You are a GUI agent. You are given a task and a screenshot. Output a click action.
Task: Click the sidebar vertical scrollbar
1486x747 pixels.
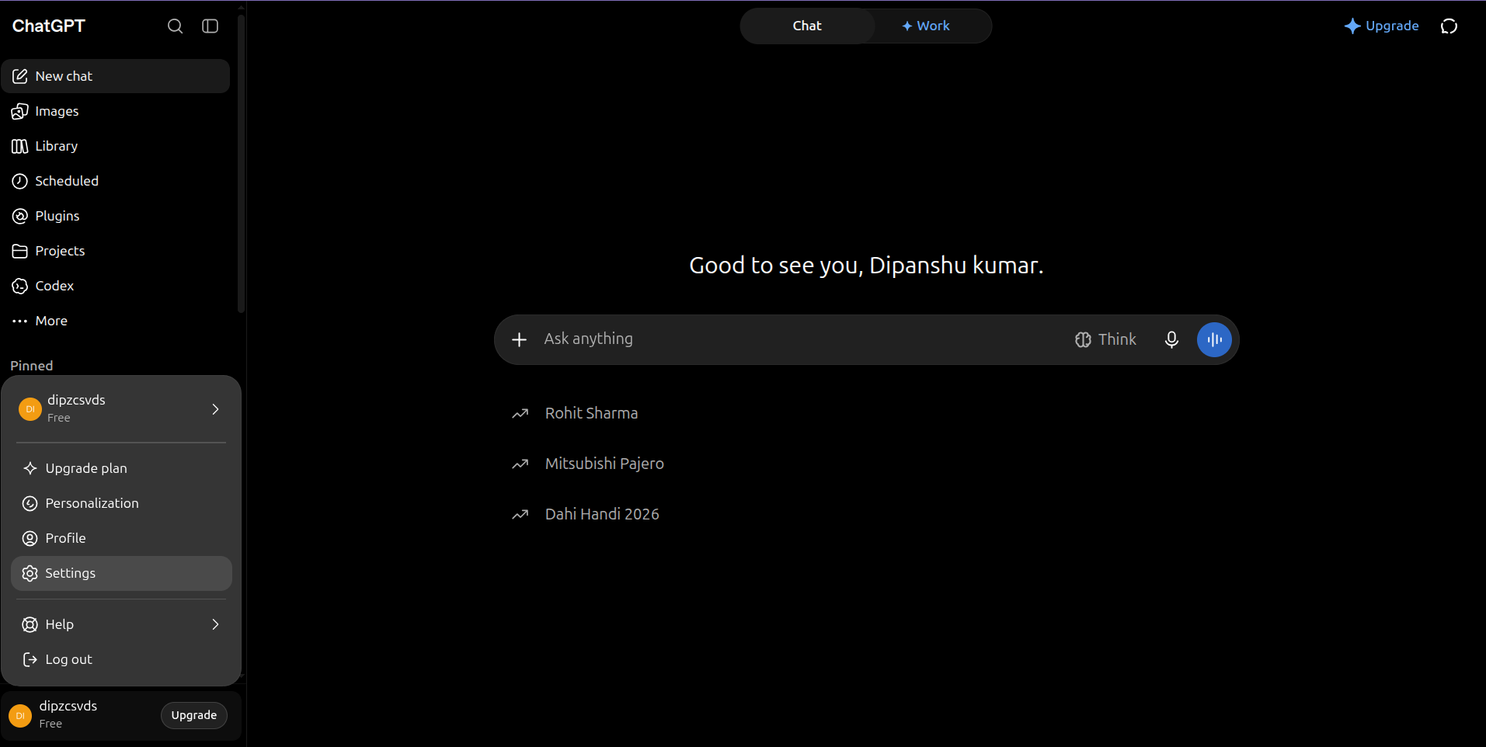point(242,163)
